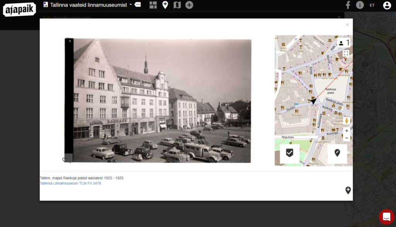
Task: Zoom out on the map
Action: tap(346, 138)
